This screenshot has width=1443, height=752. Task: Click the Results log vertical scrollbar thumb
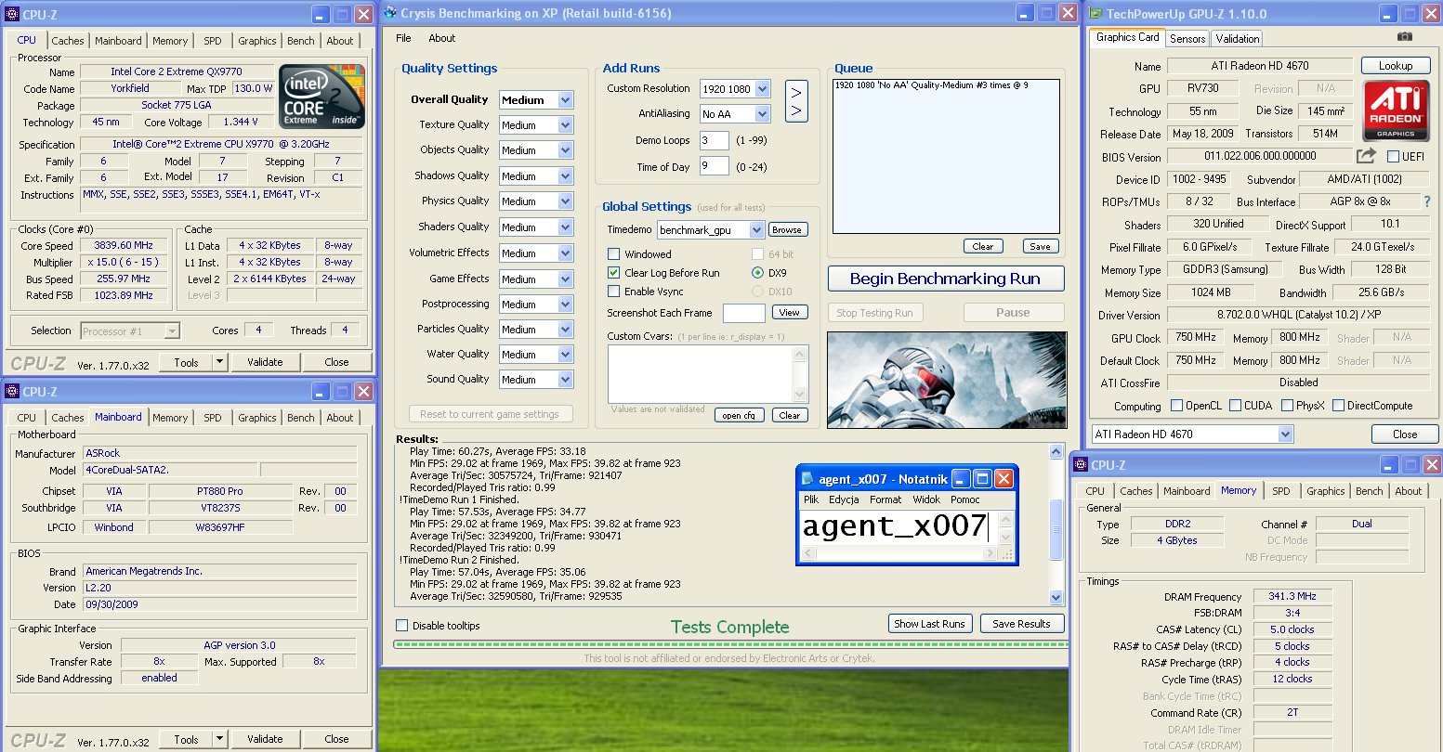[x=1056, y=529]
